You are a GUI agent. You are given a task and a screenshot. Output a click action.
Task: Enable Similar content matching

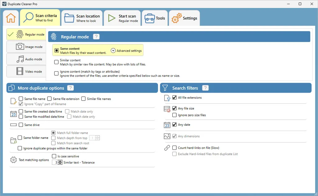57,62
